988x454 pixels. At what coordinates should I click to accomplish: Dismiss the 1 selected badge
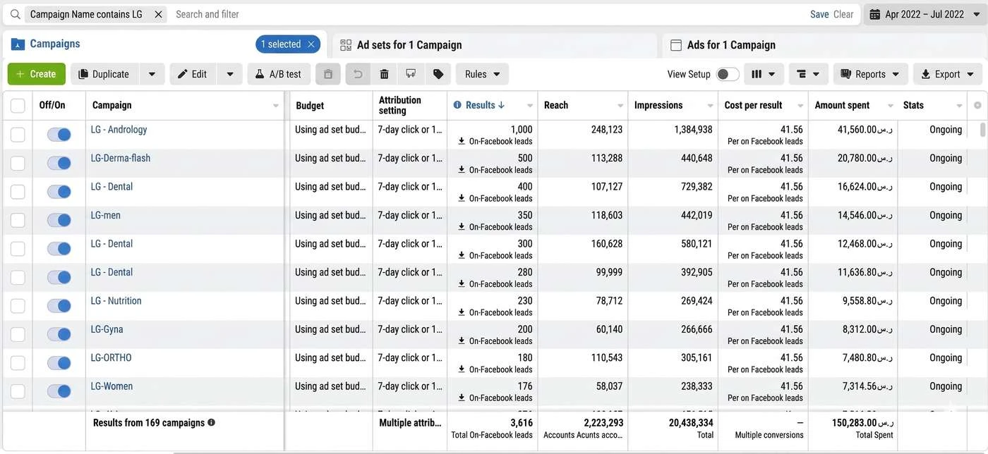tap(311, 44)
